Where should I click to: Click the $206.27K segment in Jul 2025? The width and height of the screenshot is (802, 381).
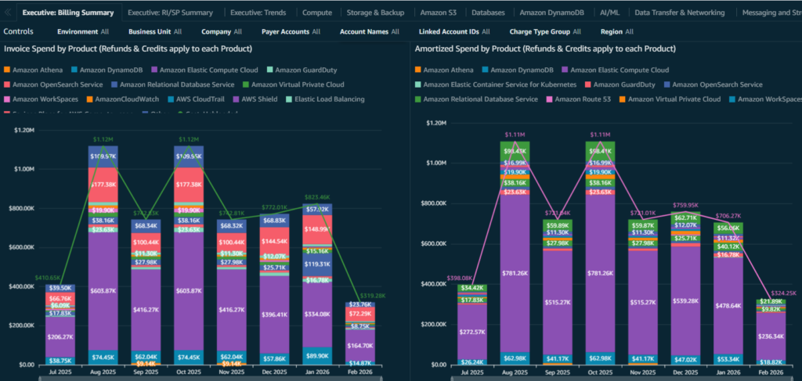[60, 337]
